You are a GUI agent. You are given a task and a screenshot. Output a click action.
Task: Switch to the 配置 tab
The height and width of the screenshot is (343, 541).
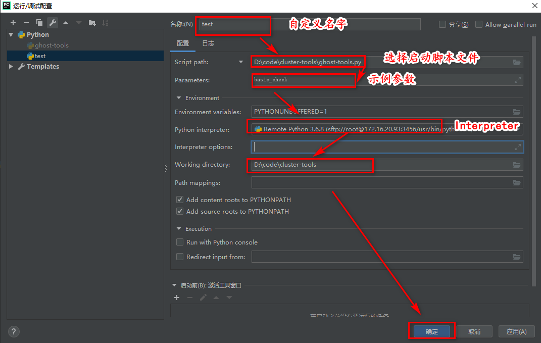pyautogui.click(x=183, y=43)
